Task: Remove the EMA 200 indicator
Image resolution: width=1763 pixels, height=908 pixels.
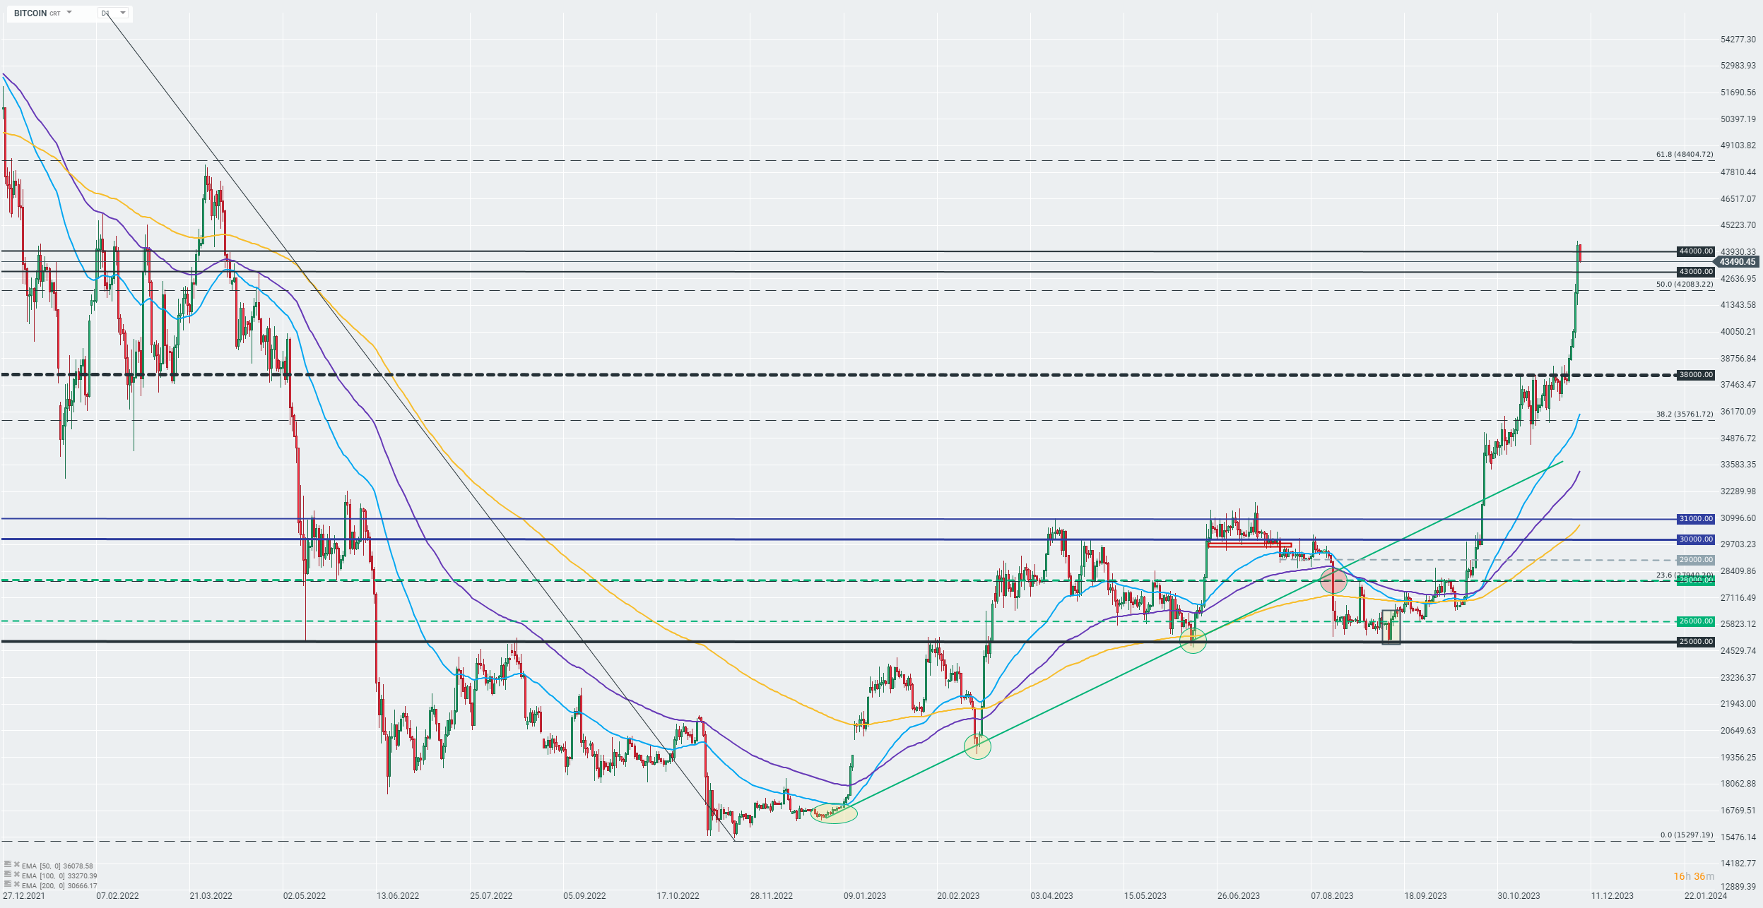Action: (x=16, y=884)
